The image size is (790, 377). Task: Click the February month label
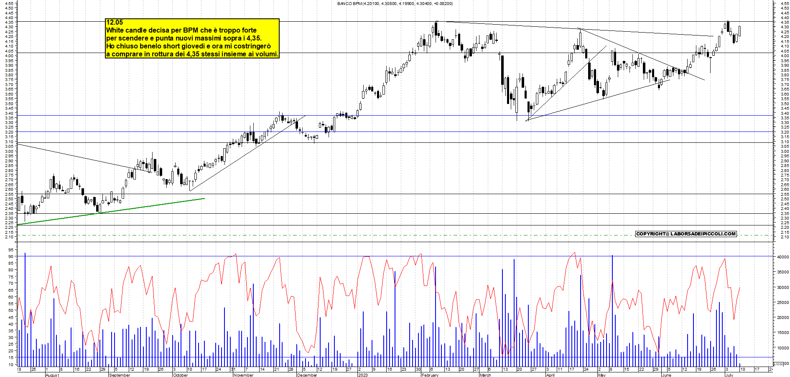coord(430,375)
